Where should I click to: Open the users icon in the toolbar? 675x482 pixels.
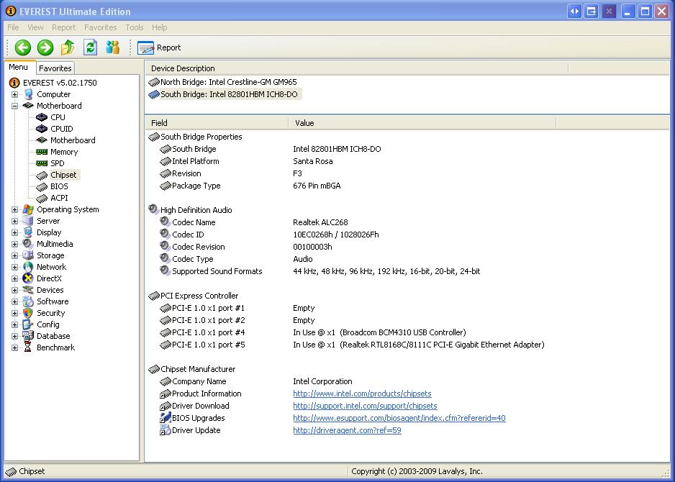[x=112, y=47]
